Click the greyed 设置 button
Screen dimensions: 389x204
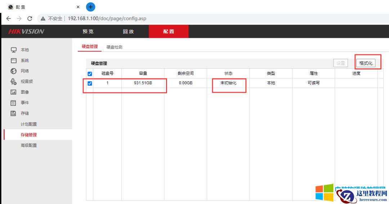tap(341, 63)
